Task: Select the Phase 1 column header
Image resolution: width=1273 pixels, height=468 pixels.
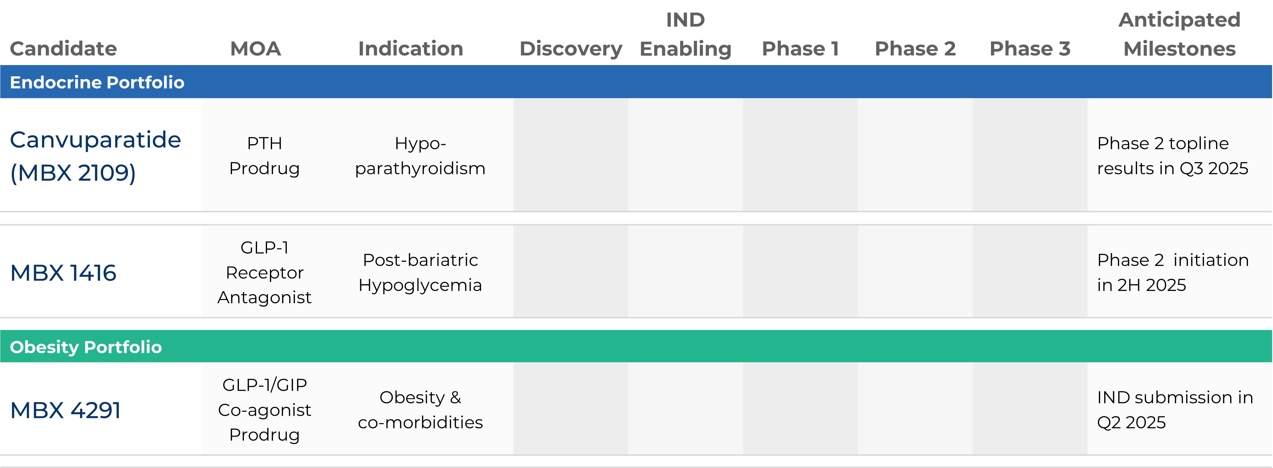Action: (800, 48)
